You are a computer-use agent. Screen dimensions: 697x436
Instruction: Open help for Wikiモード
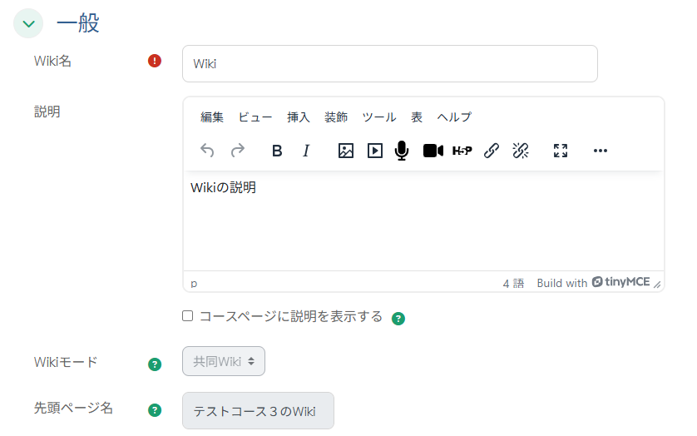coord(155,364)
